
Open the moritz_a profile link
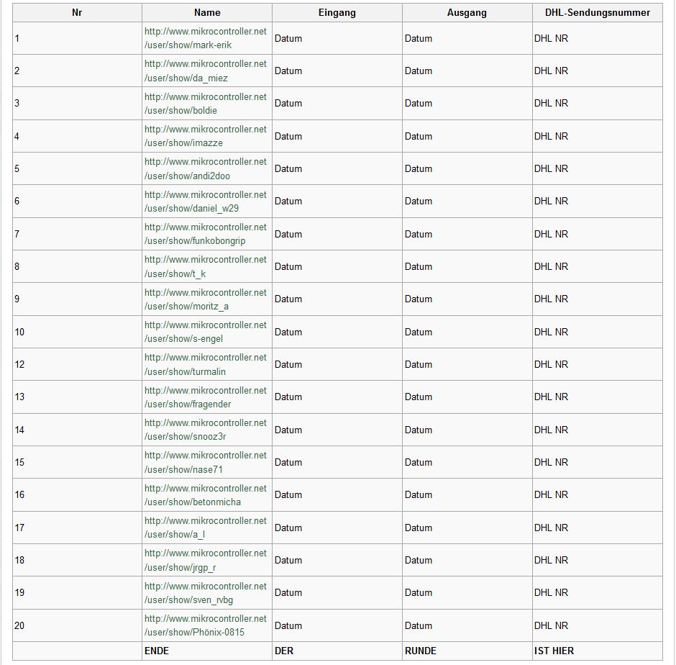tap(206, 299)
